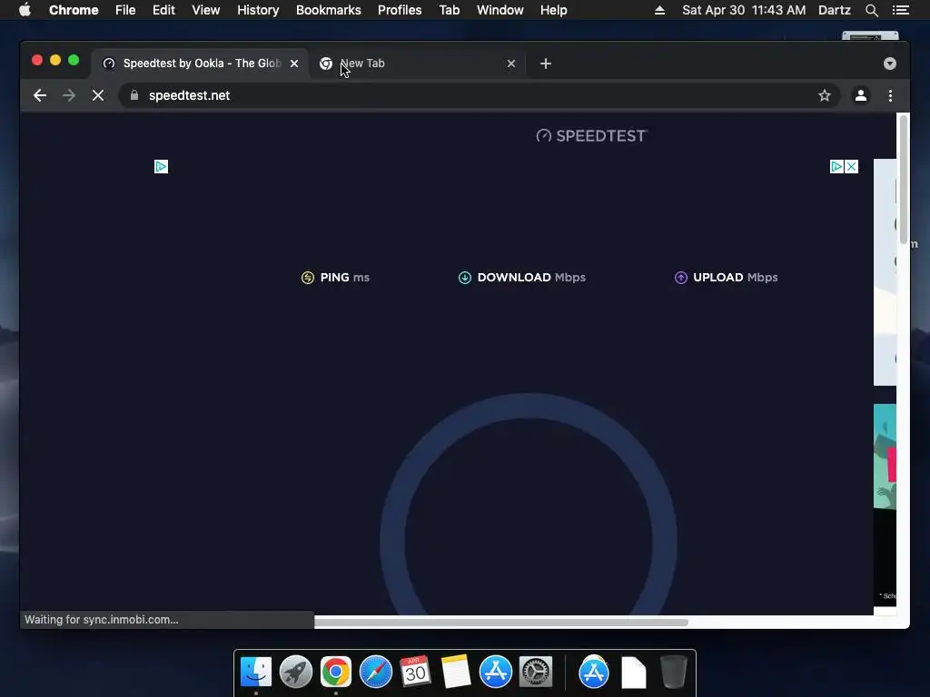Open App Store from the Dock

pyautogui.click(x=495, y=672)
